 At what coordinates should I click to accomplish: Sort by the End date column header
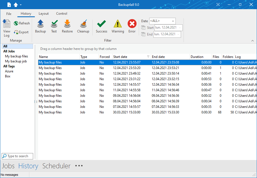tap(170, 57)
